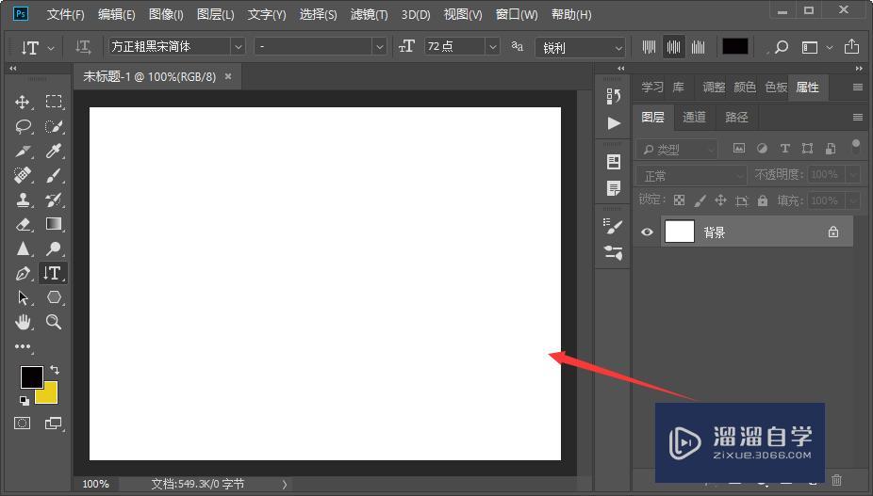Image resolution: width=873 pixels, height=496 pixels.
Task: Click the zoom level field 100%
Action: coord(96,484)
